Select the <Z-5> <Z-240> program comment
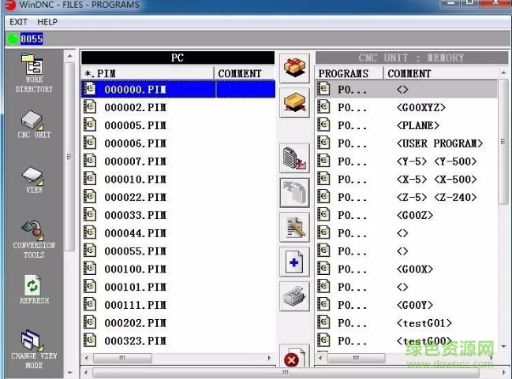The width and height of the screenshot is (512, 379). 436,197
